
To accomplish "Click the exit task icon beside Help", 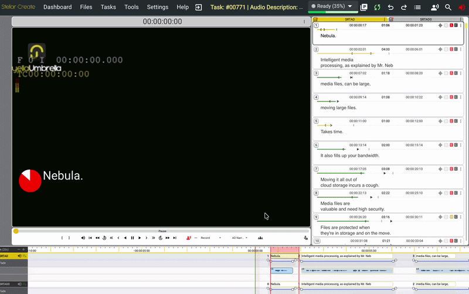I will point(199,7).
